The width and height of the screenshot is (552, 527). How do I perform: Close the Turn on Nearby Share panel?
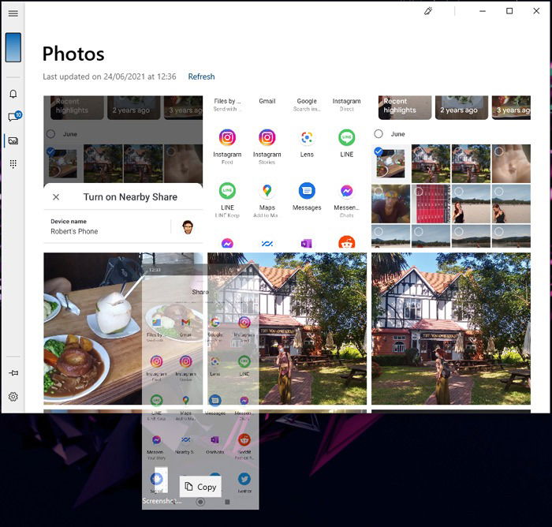point(56,197)
